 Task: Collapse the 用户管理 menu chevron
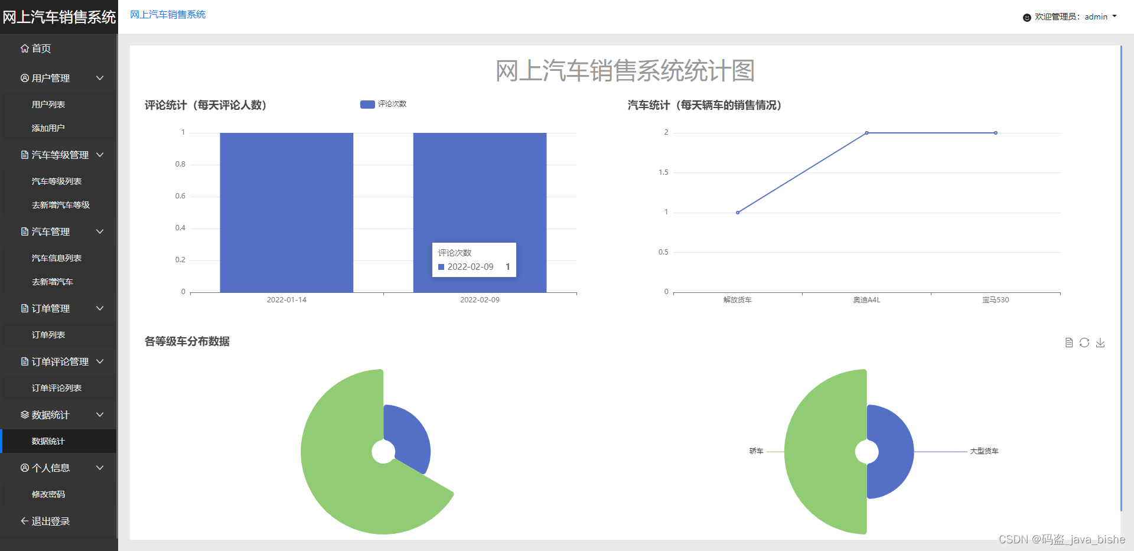coord(100,78)
